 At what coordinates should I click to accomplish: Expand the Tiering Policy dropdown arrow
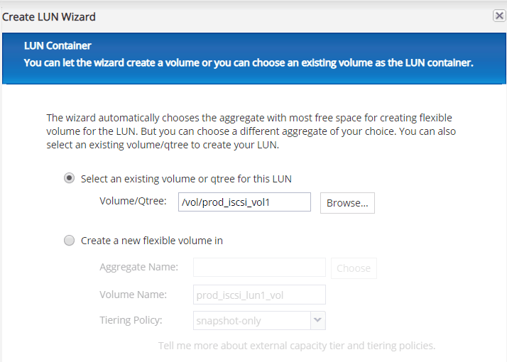tap(317, 320)
